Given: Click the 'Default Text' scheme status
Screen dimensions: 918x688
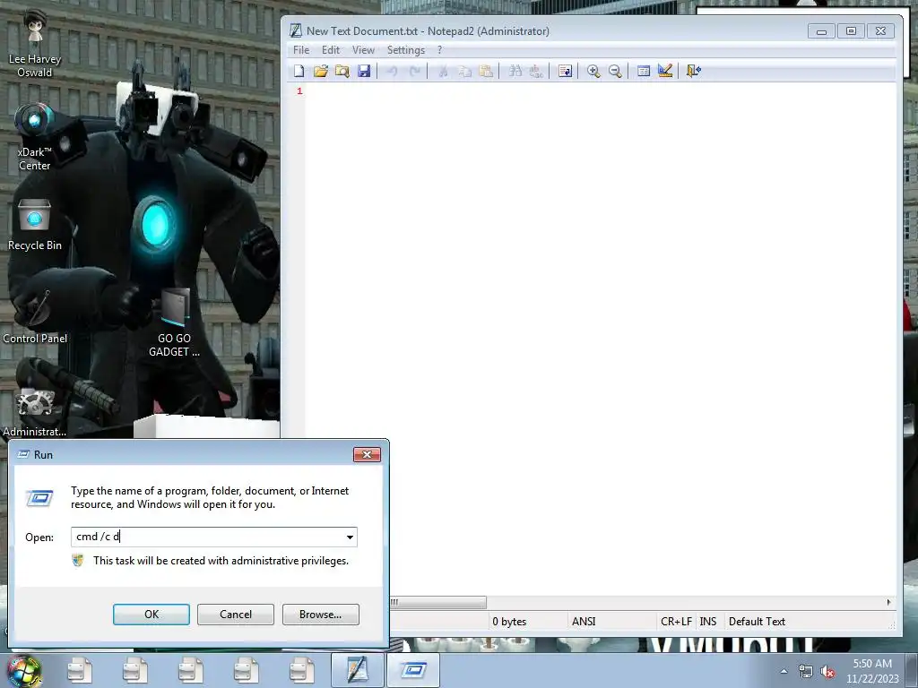Looking at the screenshot, I should 757,622.
